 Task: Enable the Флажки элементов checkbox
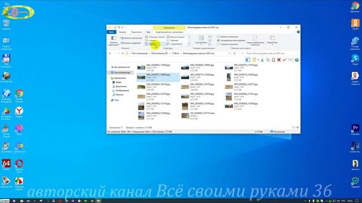point(218,37)
